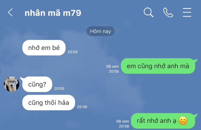The height and width of the screenshot is (130, 201).
Task: Tap the cũng thôi hảa message bubble
Action: coord(49,103)
